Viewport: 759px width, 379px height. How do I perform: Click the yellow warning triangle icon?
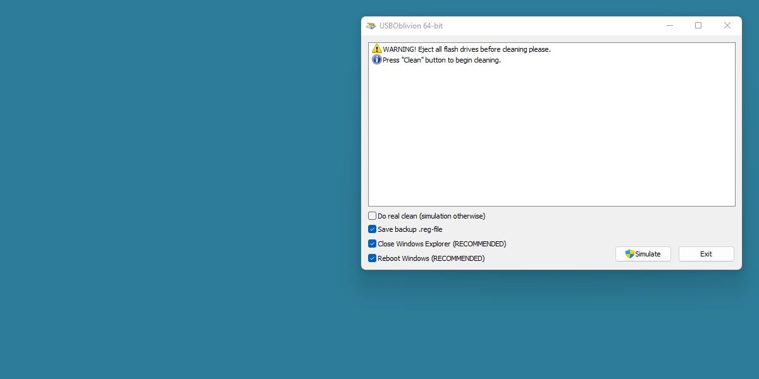pyautogui.click(x=377, y=49)
